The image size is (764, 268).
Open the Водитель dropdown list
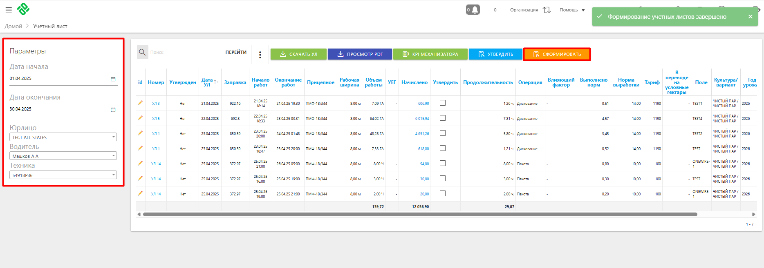pos(63,156)
